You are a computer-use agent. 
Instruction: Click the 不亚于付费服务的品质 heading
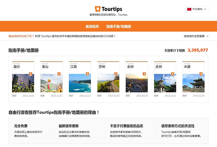pyautogui.click(x=127, y=126)
